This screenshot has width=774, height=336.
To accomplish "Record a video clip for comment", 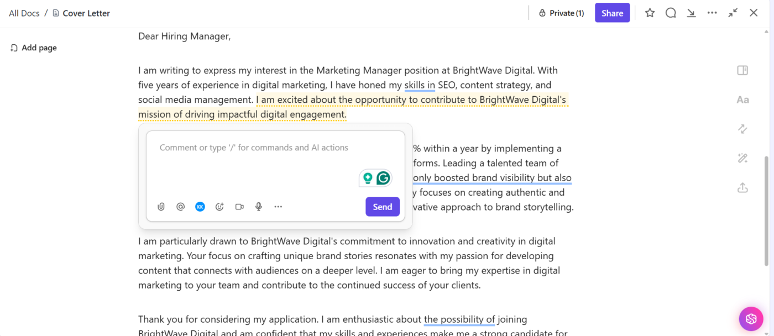I will tap(239, 207).
